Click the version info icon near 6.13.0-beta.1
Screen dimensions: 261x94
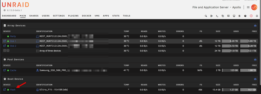click(x=5, y=10)
